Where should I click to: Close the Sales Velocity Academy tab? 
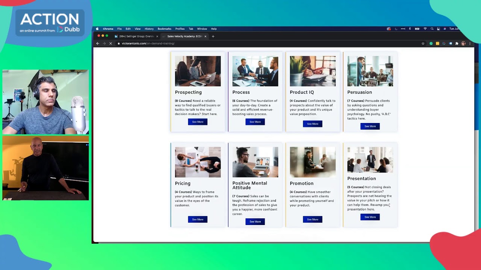pos(205,36)
